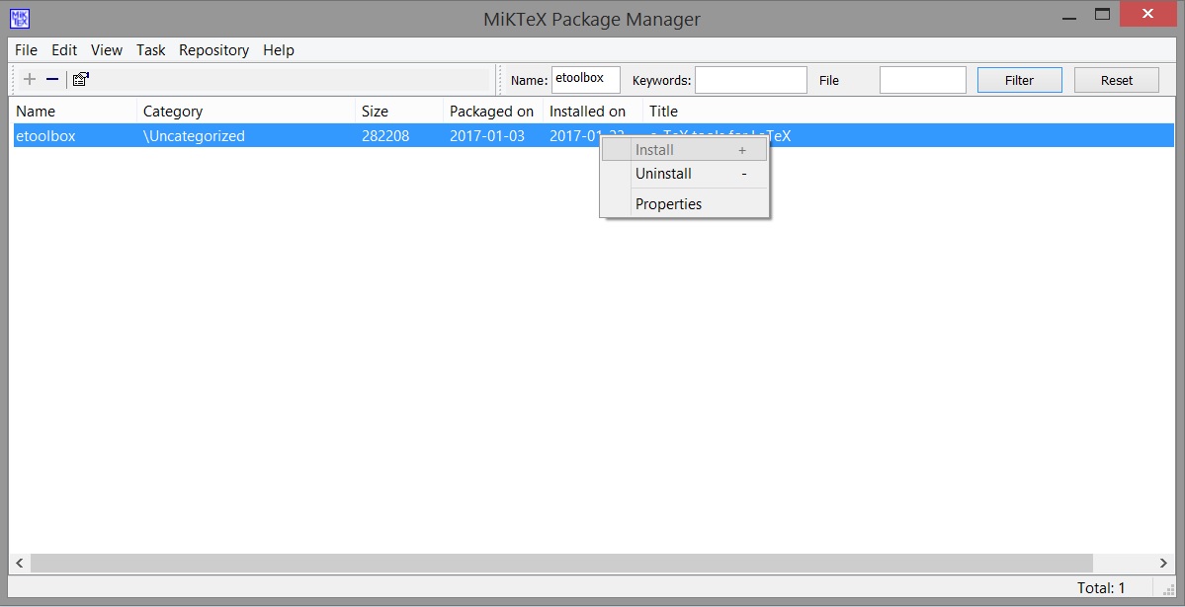Close the MiKTeX Package Manager window
This screenshot has width=1185, height=607.
(1147, 14)
